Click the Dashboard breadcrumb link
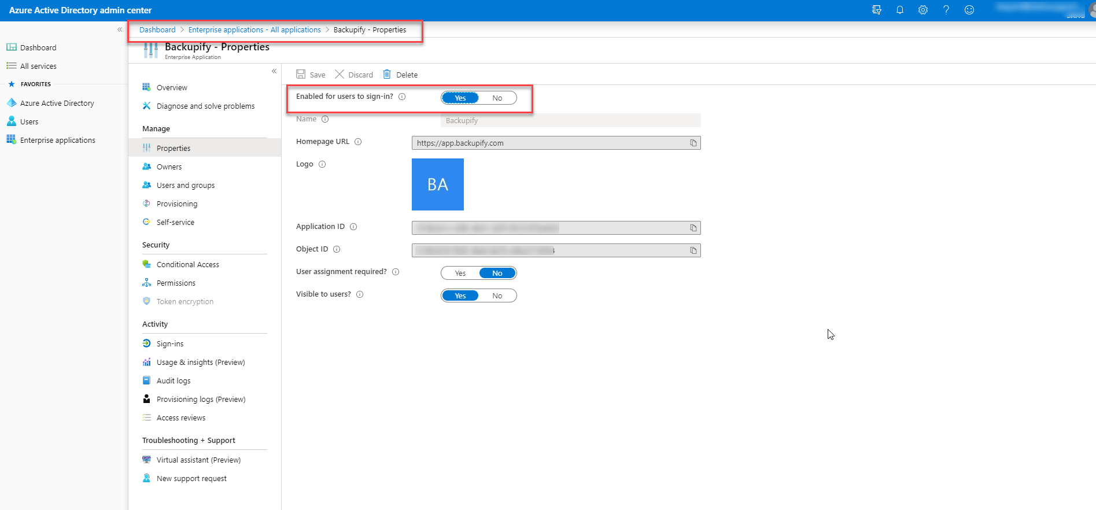 (x=157, y=29)
